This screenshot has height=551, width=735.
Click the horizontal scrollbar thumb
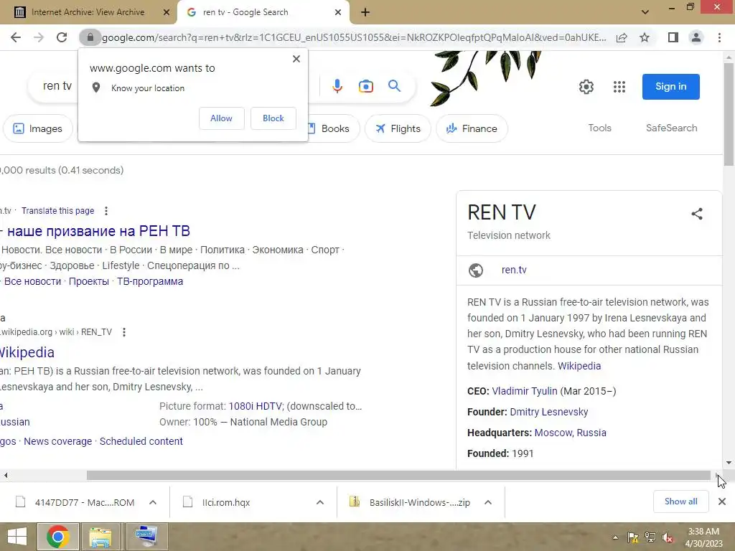398,476
